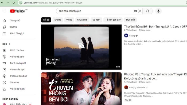Select the Đã xem filter chip

coord(96,20)
